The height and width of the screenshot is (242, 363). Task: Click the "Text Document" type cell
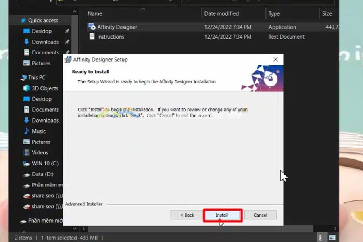(286, 37)
